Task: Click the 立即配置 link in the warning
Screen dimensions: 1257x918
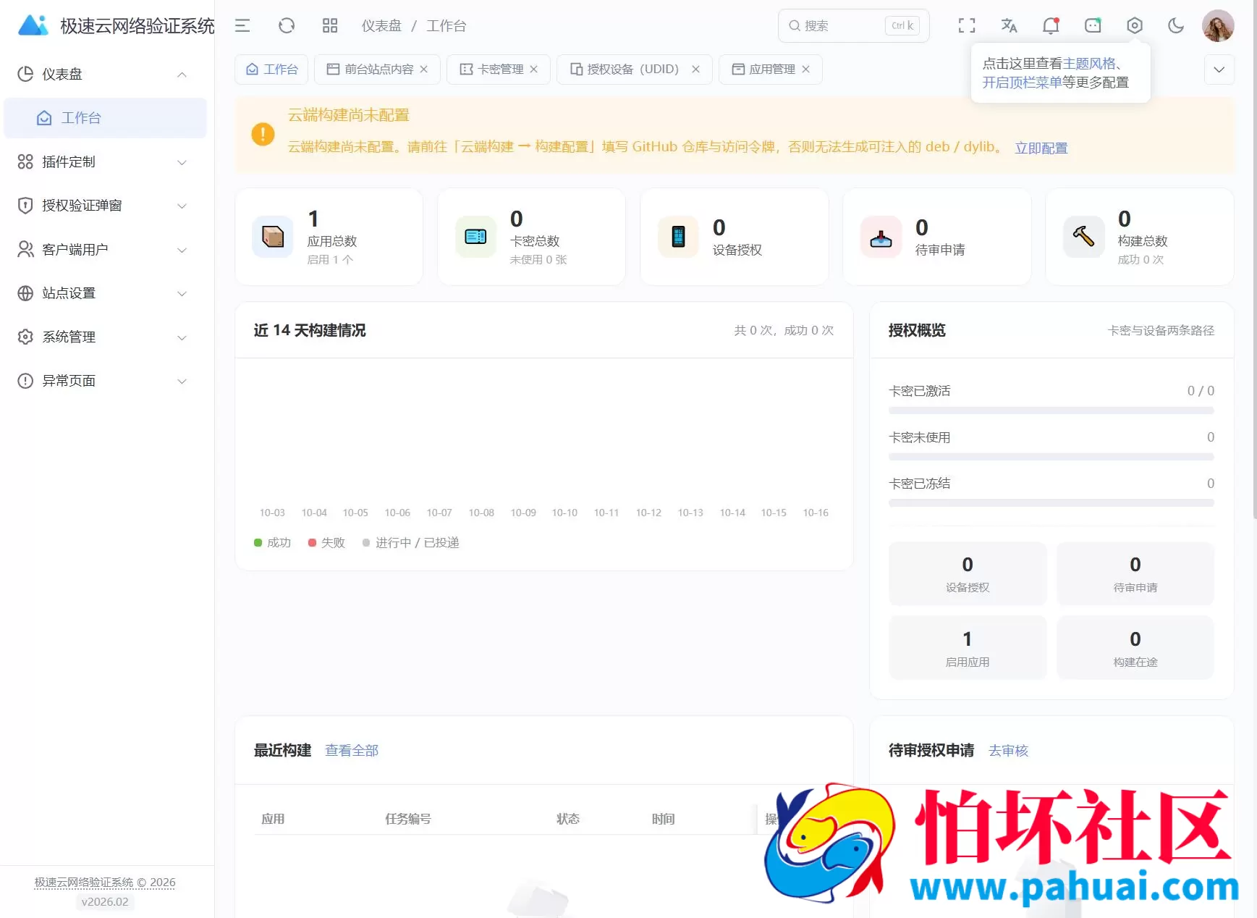Action: [1041, 148]
